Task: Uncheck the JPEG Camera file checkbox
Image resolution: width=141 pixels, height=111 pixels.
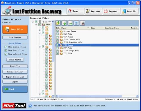Action: (57, 39)
